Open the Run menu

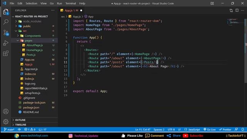[59, 3]
